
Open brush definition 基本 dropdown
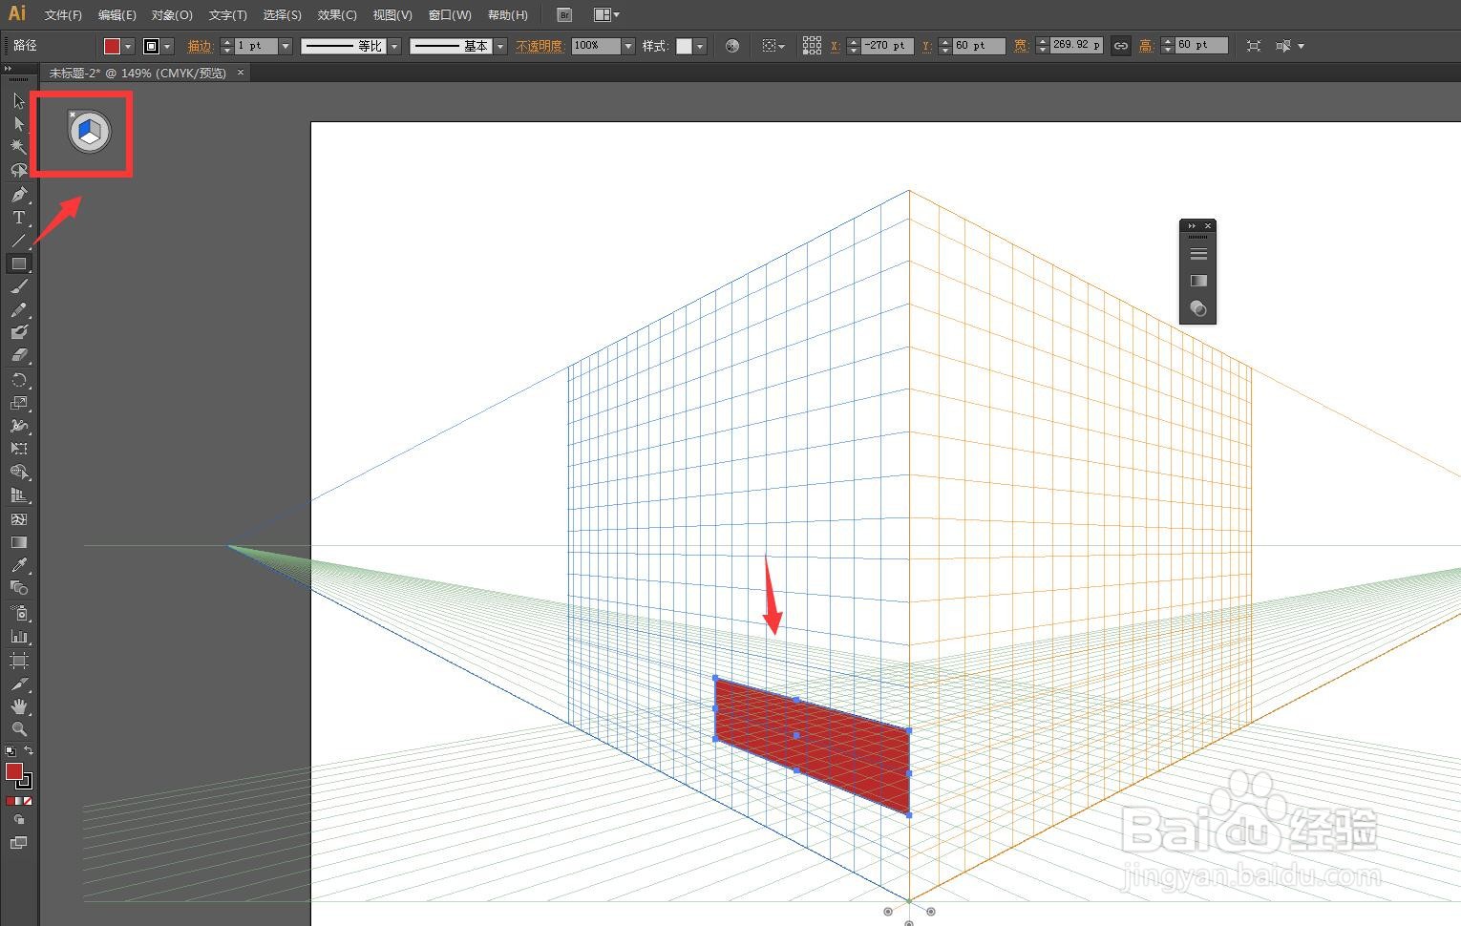point(500,46)
